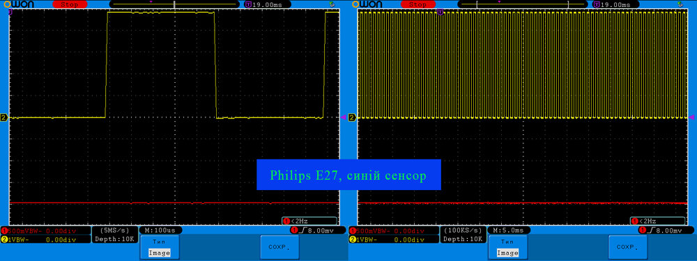
Task: Click the (100KS/s) sample rate readout
Action: (x=463, y=231)
